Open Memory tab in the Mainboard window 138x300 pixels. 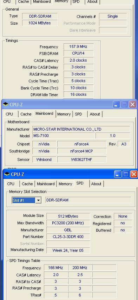tap(64, 114)
